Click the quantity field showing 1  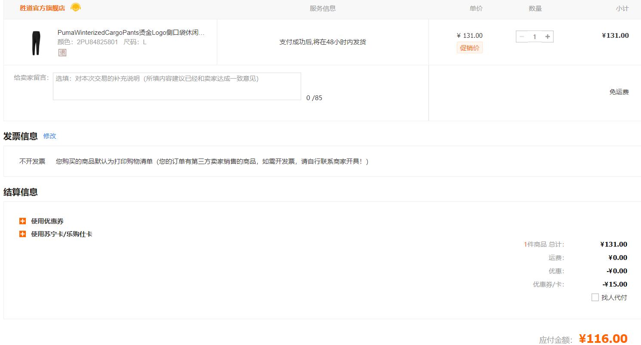[x=535, y=37]
